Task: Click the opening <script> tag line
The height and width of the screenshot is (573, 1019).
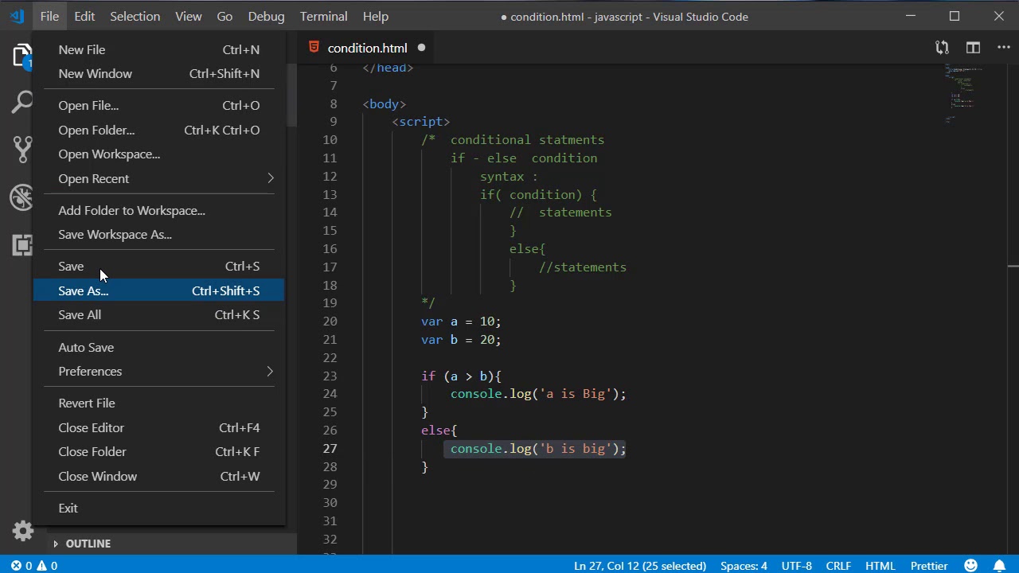Action: click(421, 122)
